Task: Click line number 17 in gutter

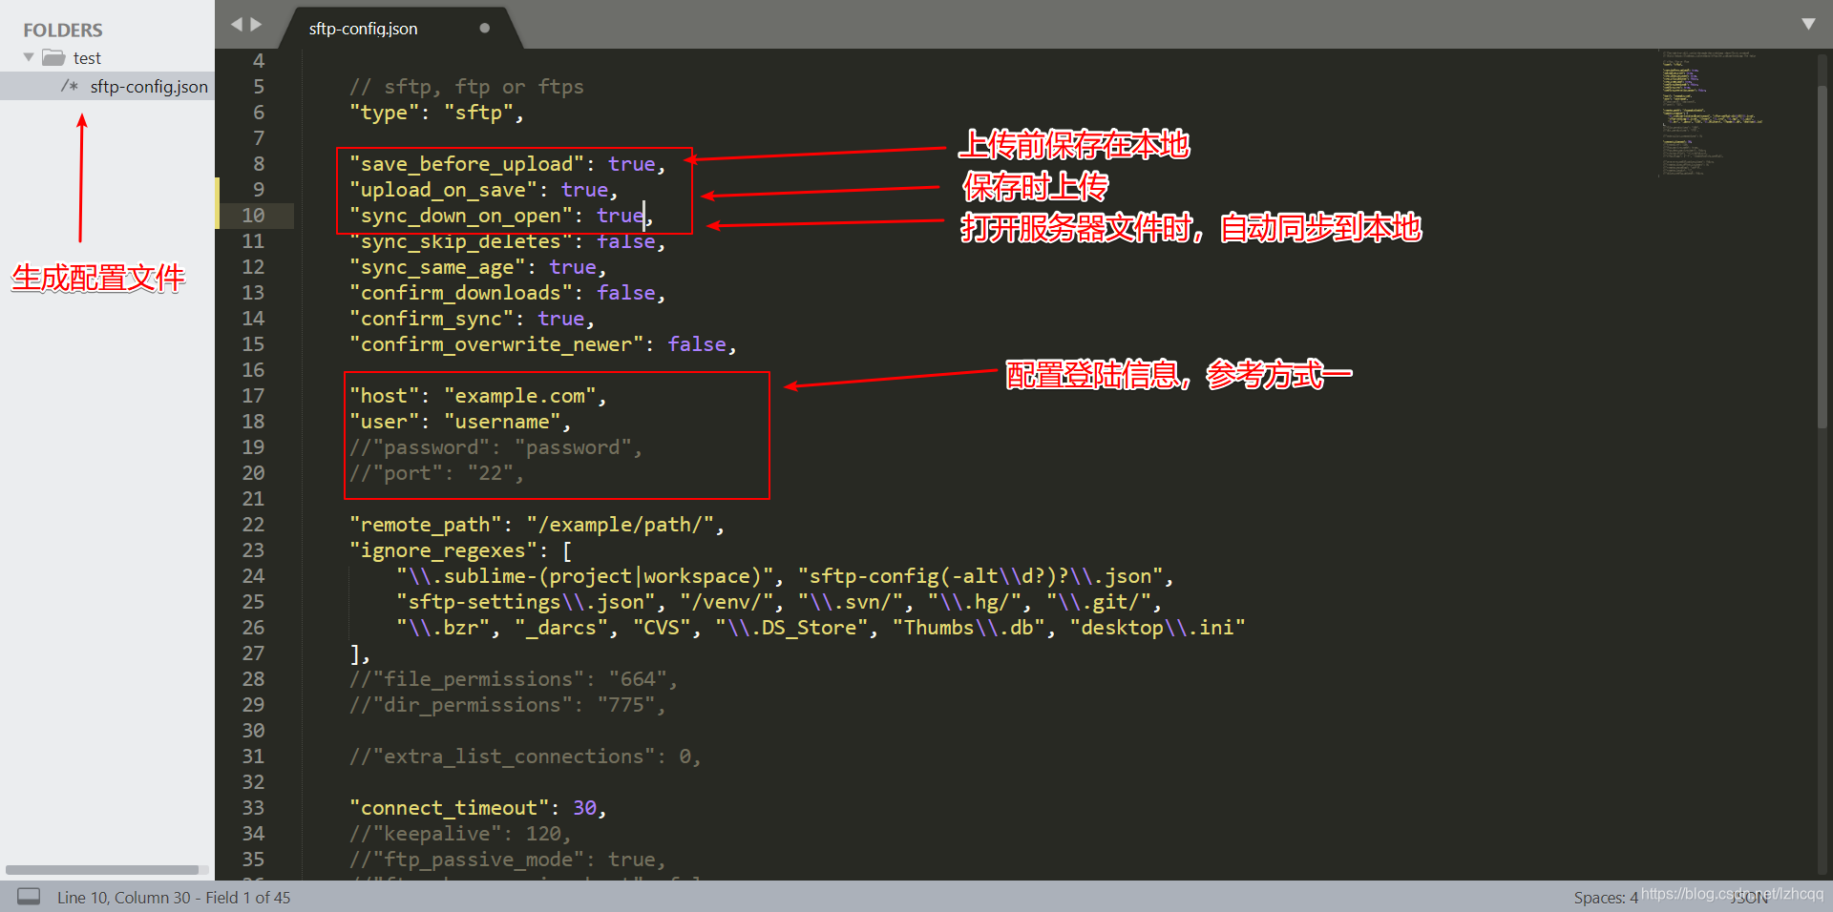Action: point(253,396)
